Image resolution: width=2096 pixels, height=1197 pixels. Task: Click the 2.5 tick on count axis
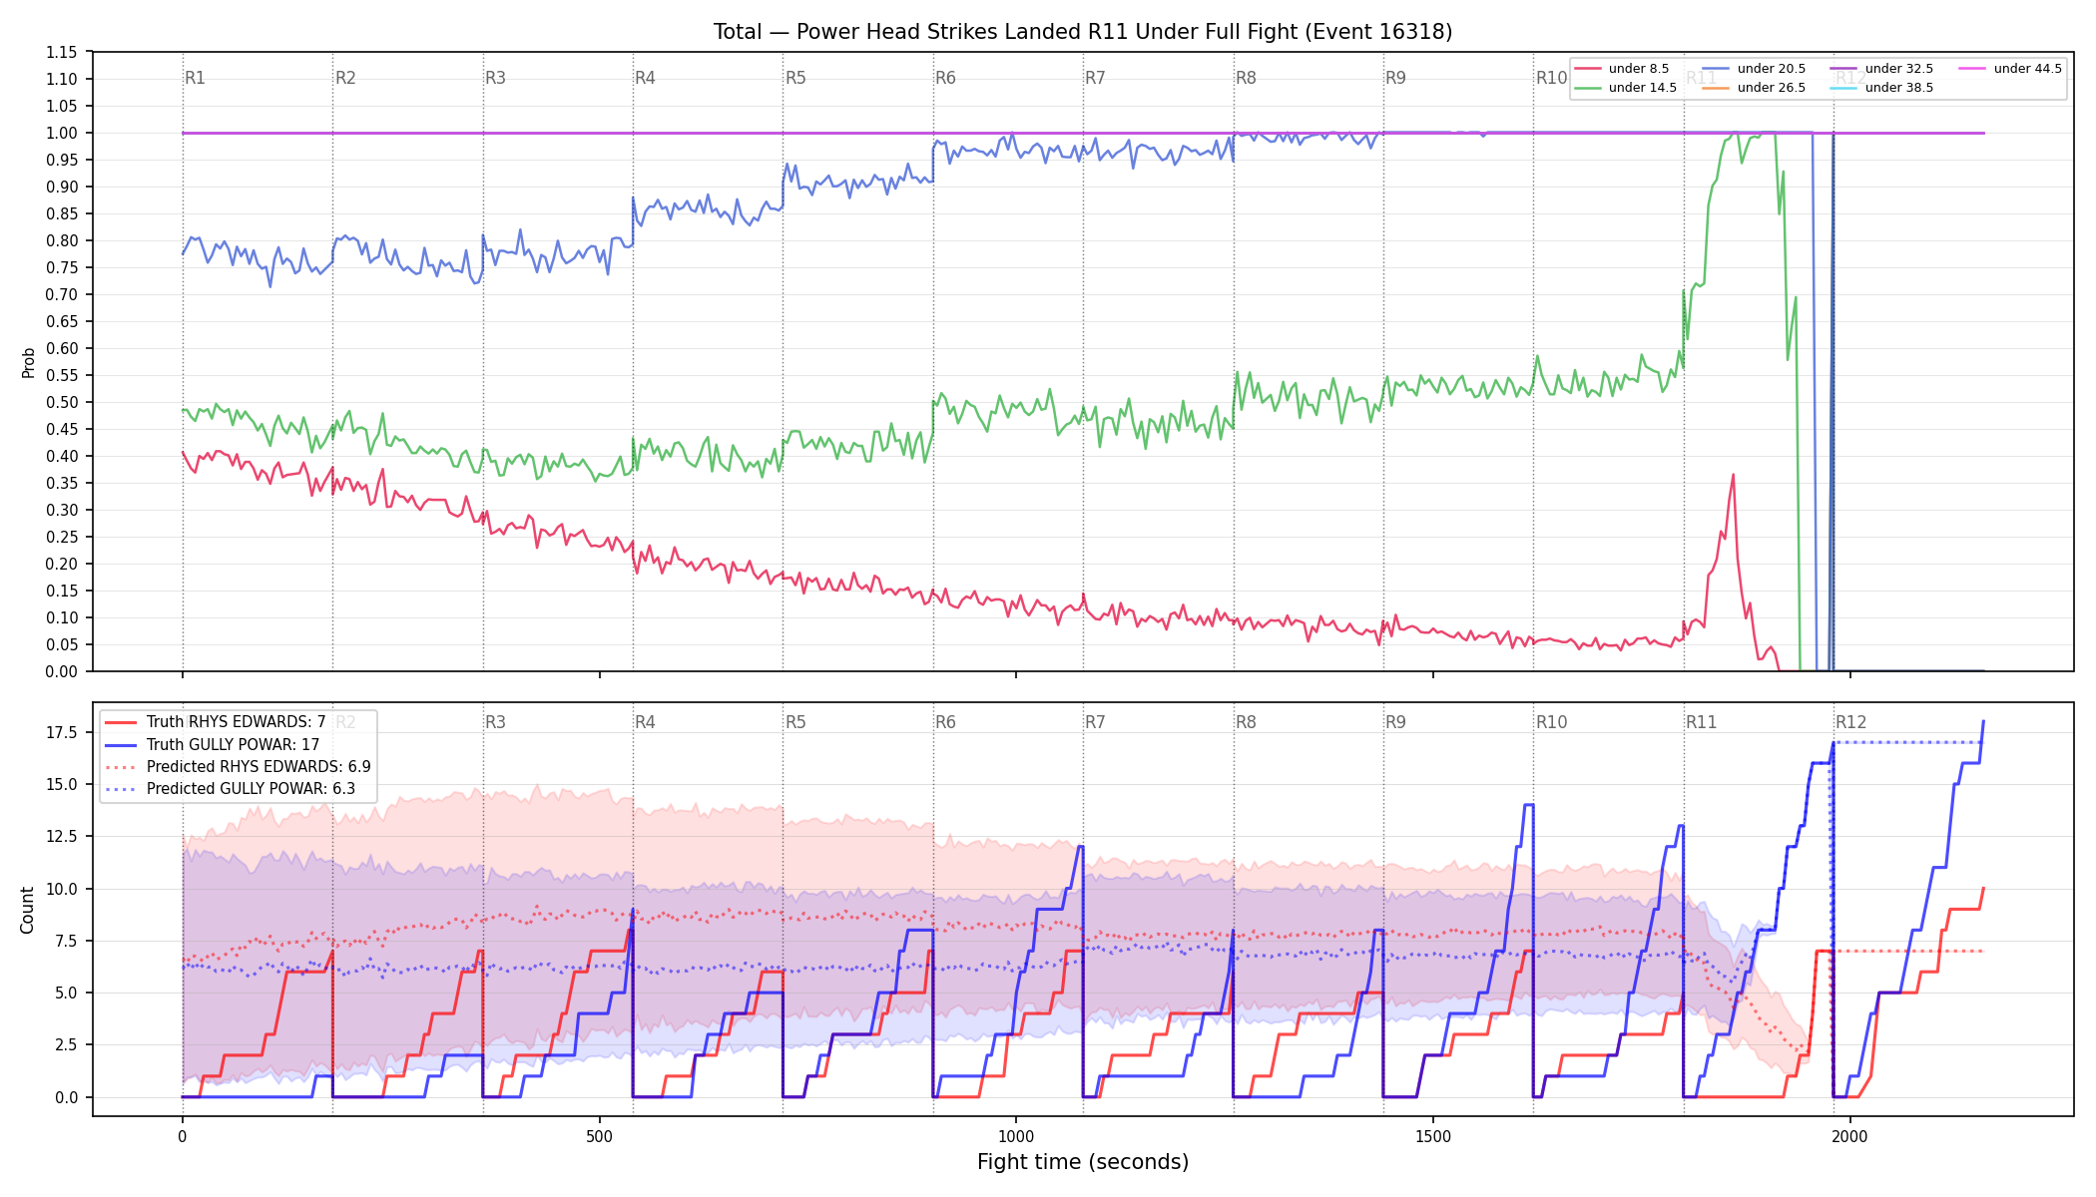point(68,1044)
